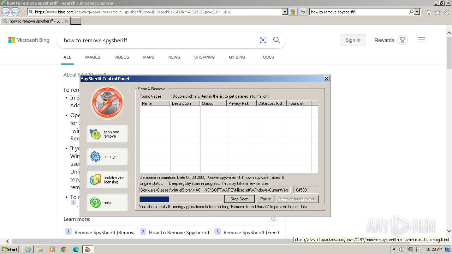Open File Explorer from taskbar
The width and height of the screenshot is (452, 254).
click(40, 249)
